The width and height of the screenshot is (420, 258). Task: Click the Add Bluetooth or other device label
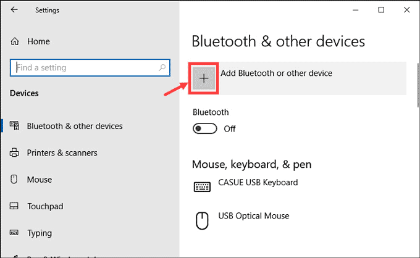tap(276, 73)
